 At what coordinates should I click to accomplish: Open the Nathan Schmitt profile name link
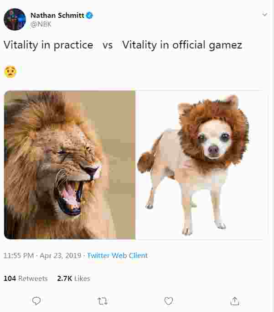tap(57, 15)
